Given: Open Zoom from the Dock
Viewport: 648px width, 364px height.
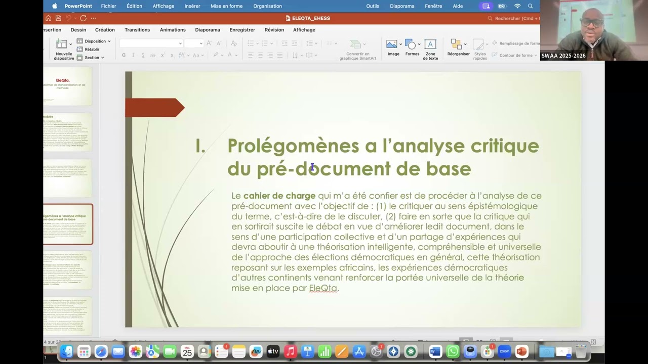Looking at the screenshot, I should [504, 351].
